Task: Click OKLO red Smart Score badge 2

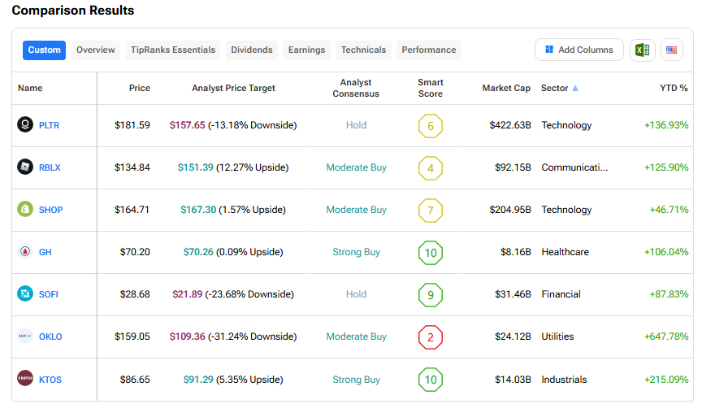Action: 430,337
